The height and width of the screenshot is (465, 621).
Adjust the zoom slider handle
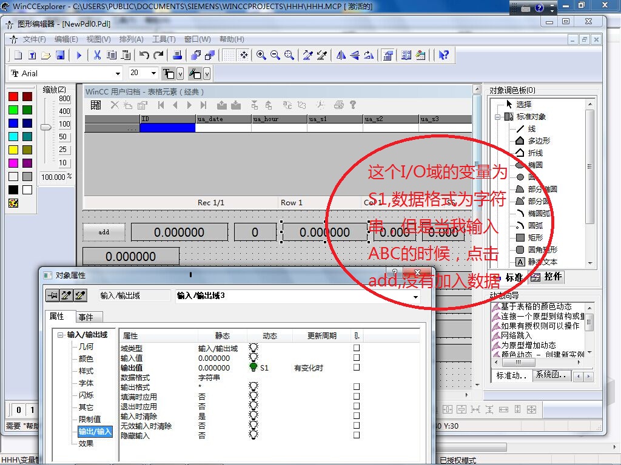pos(46,127)
